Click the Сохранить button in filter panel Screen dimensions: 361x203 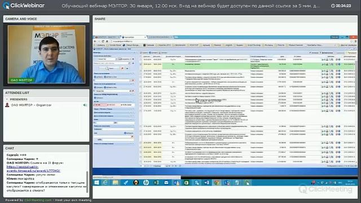coord(125,59)
